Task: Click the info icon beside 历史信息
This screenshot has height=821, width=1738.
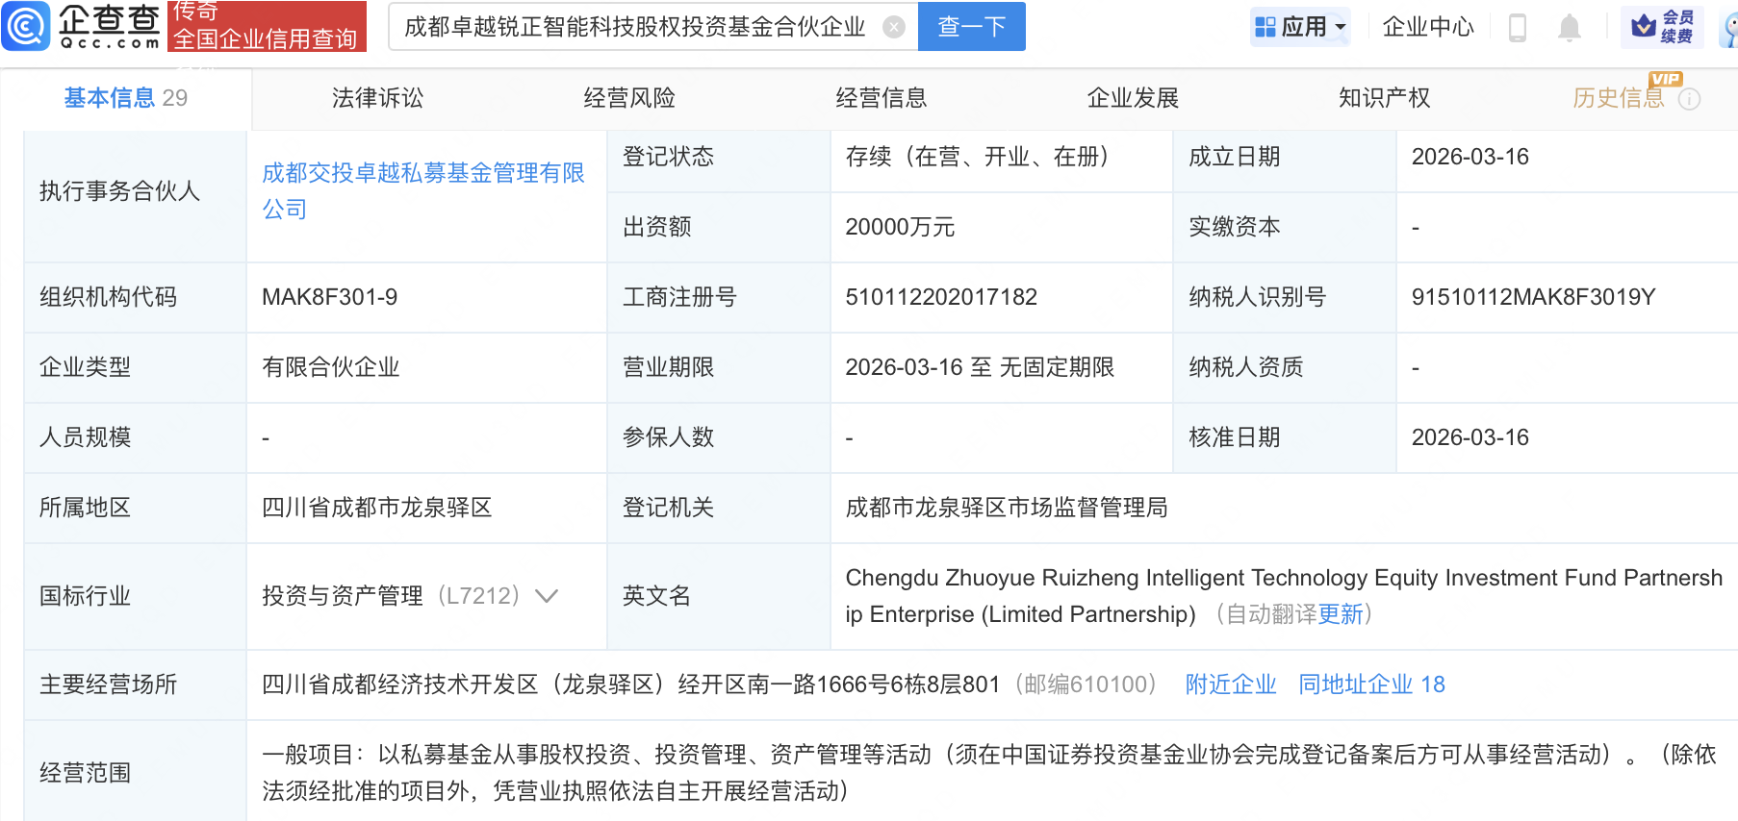Action: pos(1690,99)
